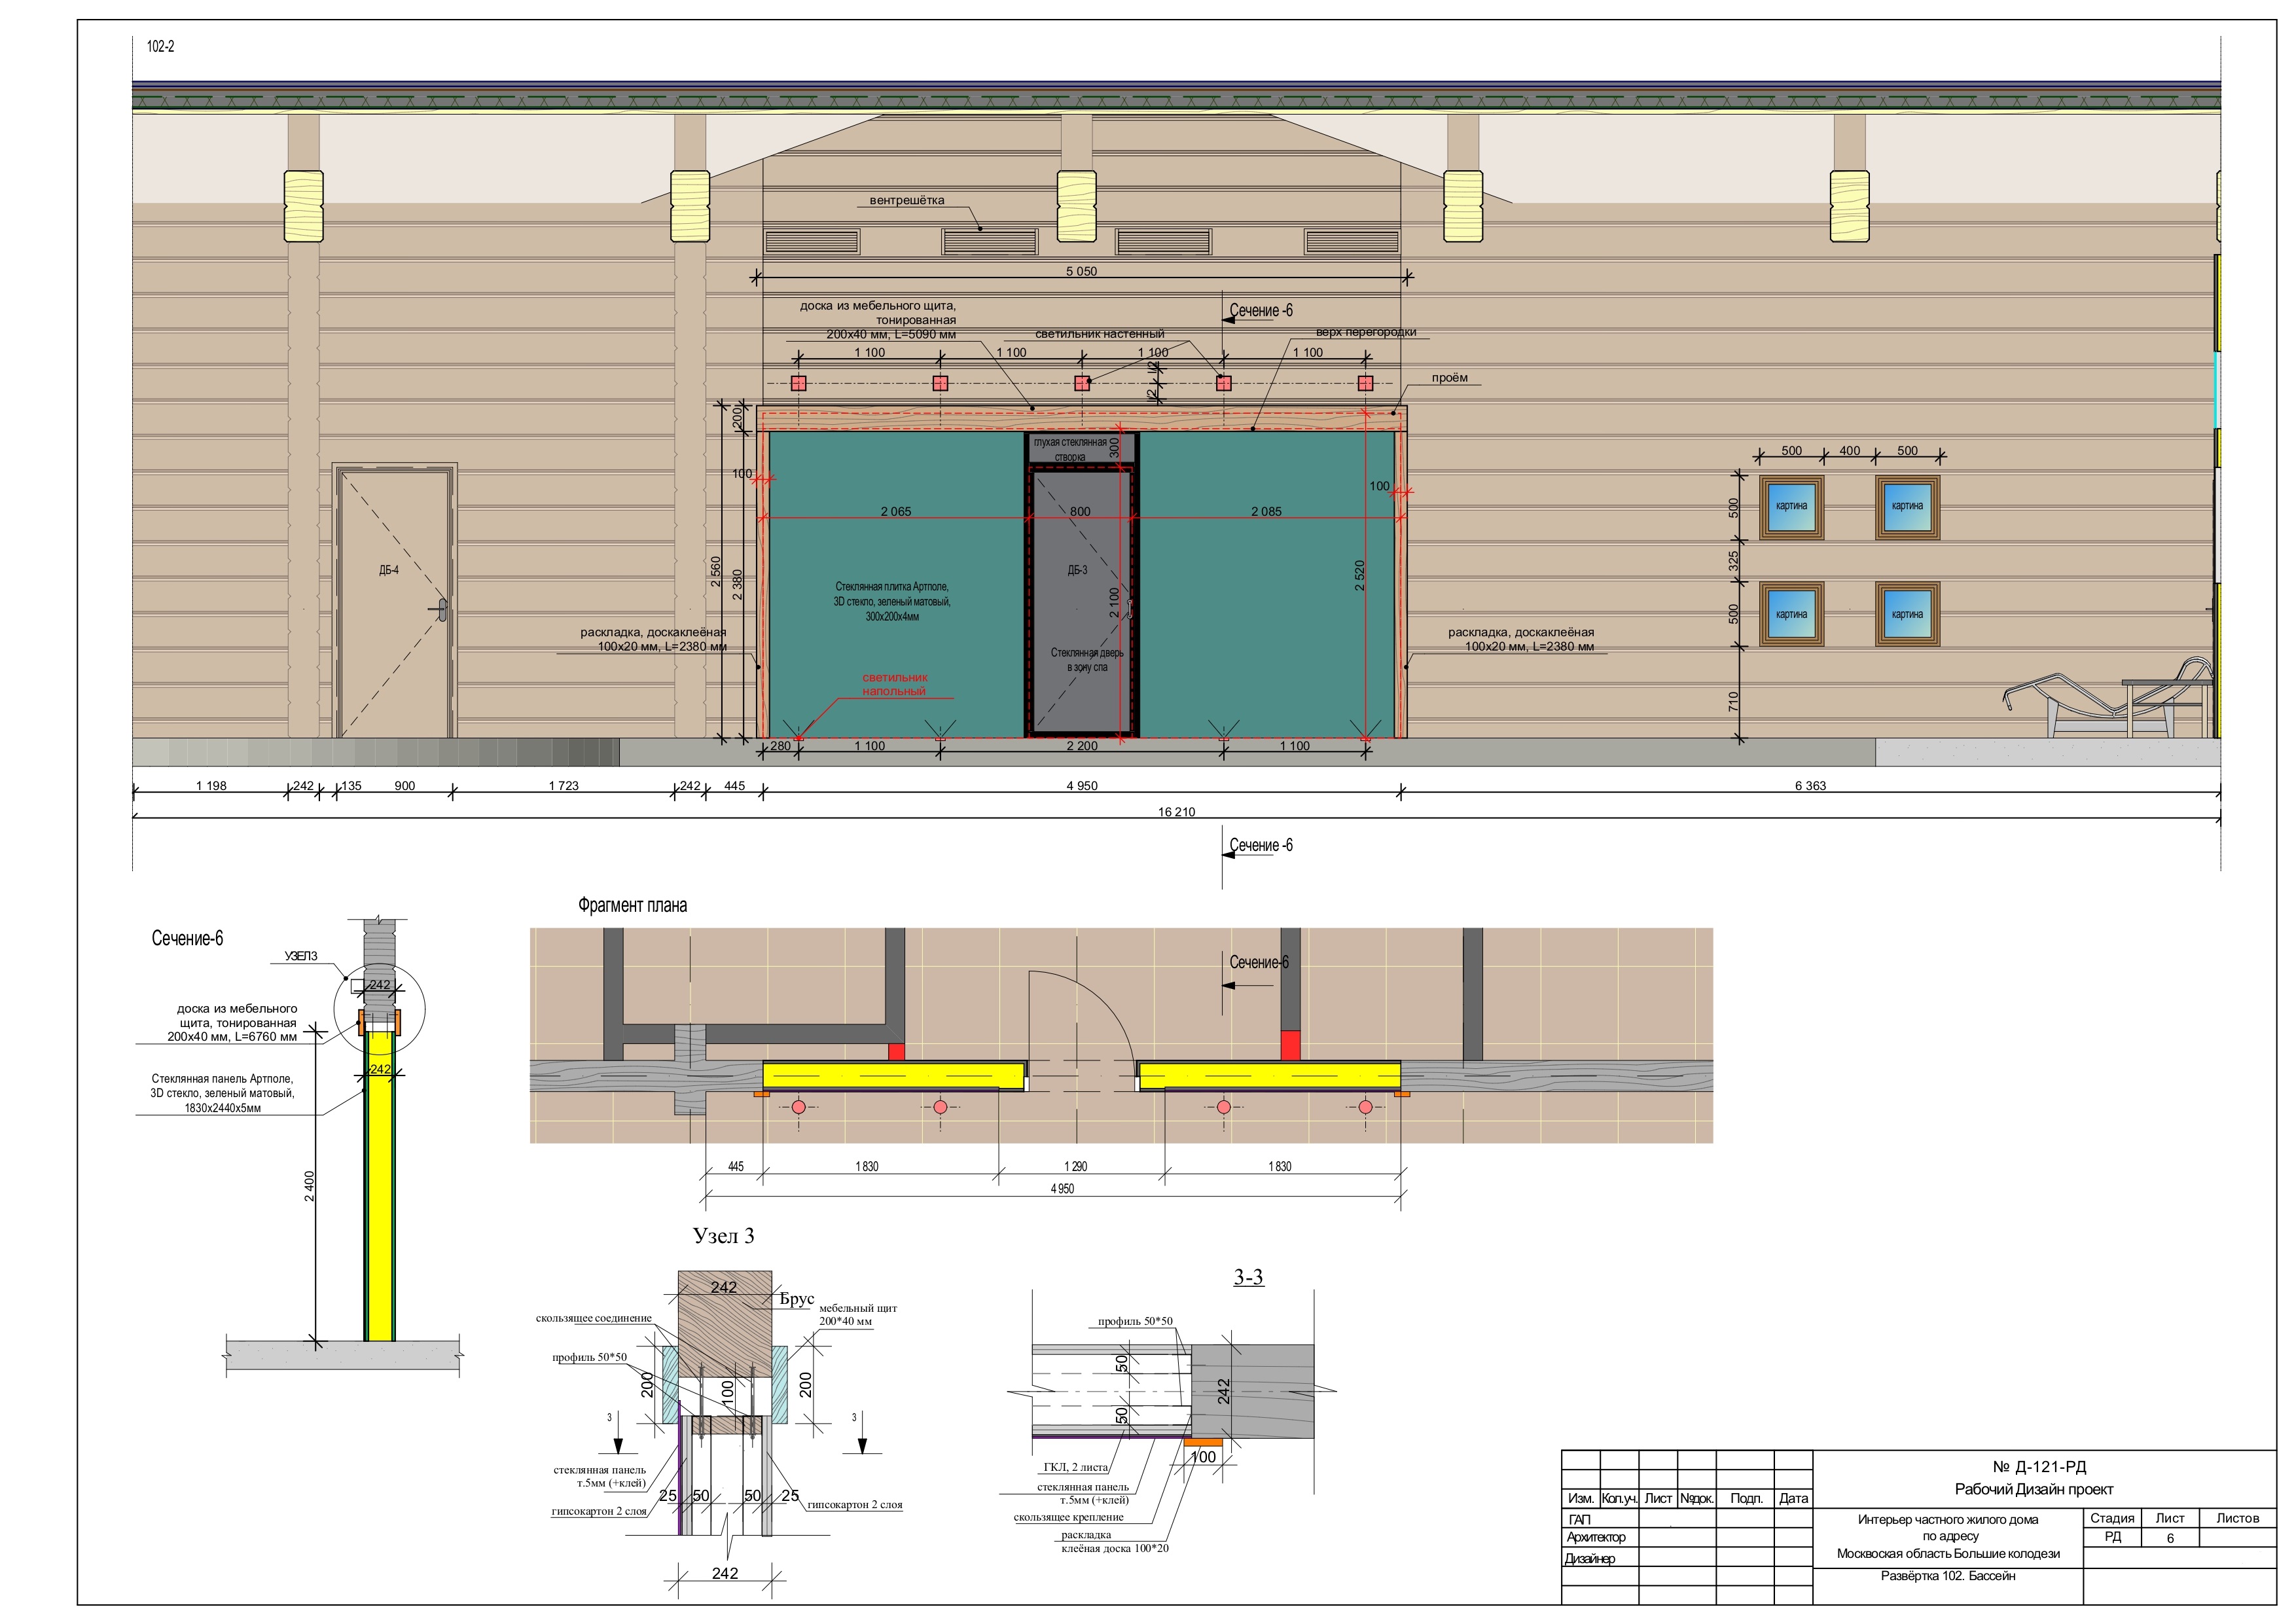The image size is (2296, 1624).
Task: Select the "Узел 3" detail title
Action: coord(723,1236)
